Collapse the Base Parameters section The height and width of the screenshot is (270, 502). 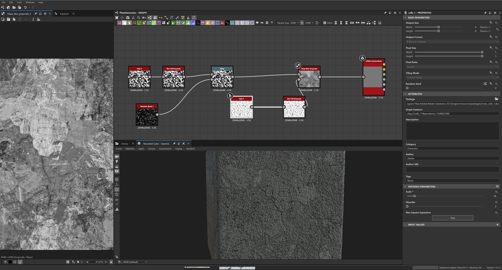pyautogui.click(x=405, y=18)
